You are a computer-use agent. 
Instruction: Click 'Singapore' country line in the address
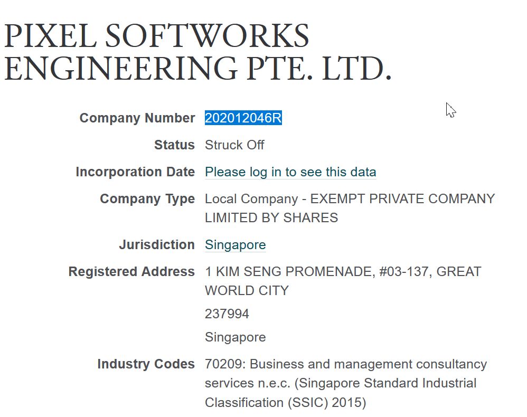[x=236, y=337]
